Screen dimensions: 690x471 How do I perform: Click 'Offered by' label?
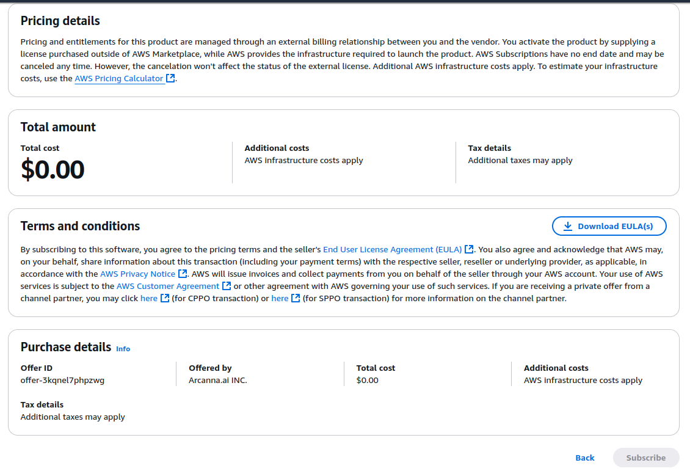click(210, 368)
